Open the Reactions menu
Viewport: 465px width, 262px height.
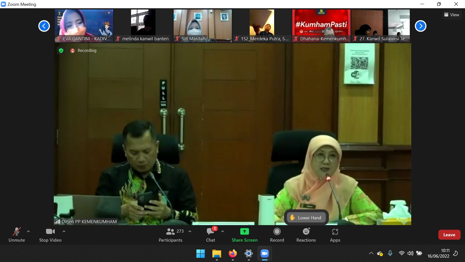(306, 232)
